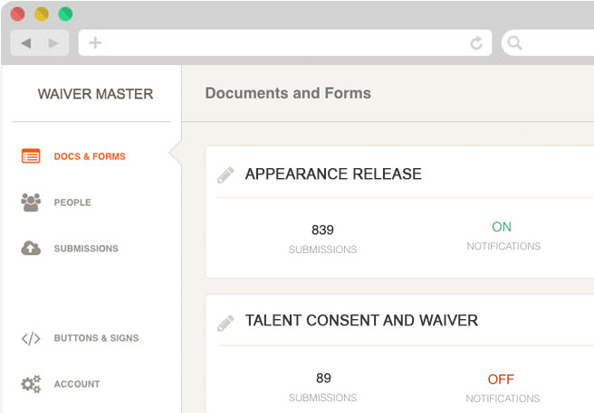Click NOTIFICATIONS label under OFF
594x413 pixels.
(x=503, y=399)
